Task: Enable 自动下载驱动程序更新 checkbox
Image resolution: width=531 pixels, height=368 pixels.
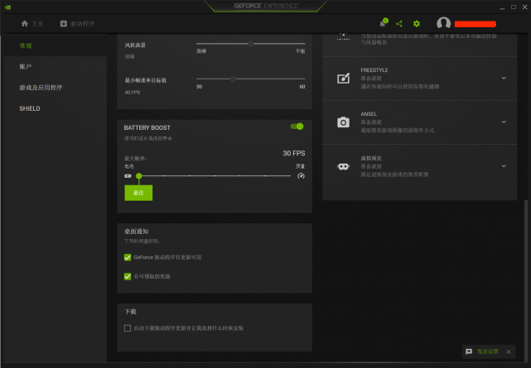Action: tap(128, 328)
